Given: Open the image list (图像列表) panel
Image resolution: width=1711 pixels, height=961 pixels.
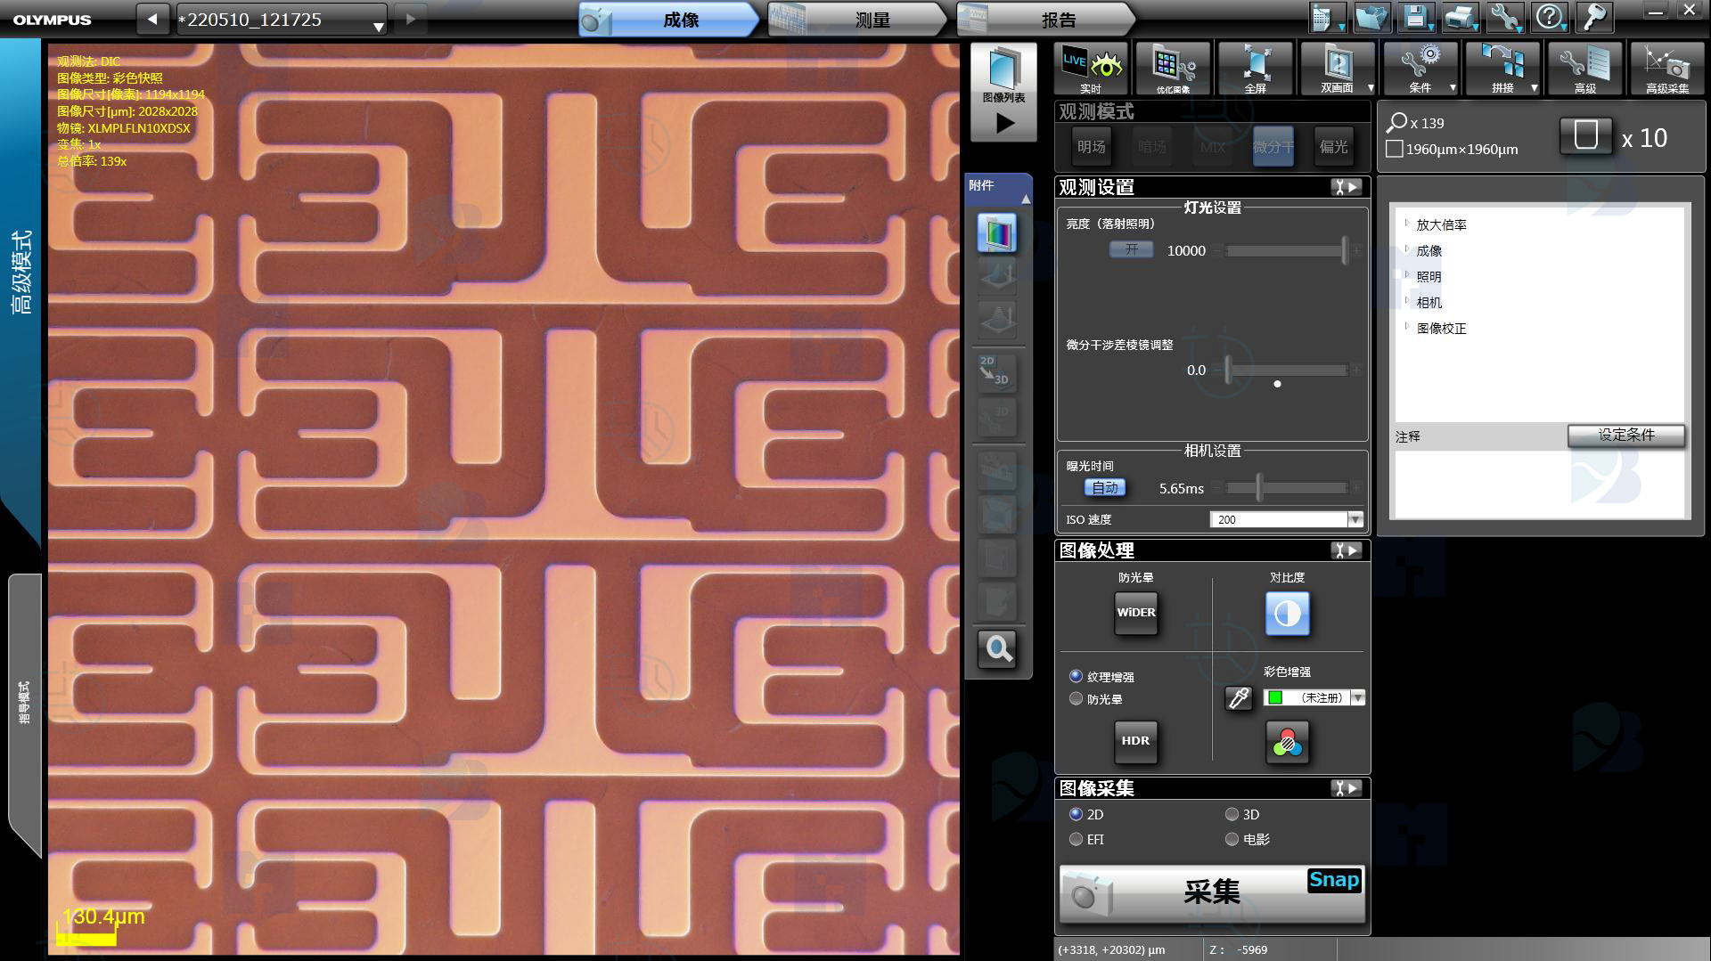Looking at the screenshot, I should tap(1003, 91).
